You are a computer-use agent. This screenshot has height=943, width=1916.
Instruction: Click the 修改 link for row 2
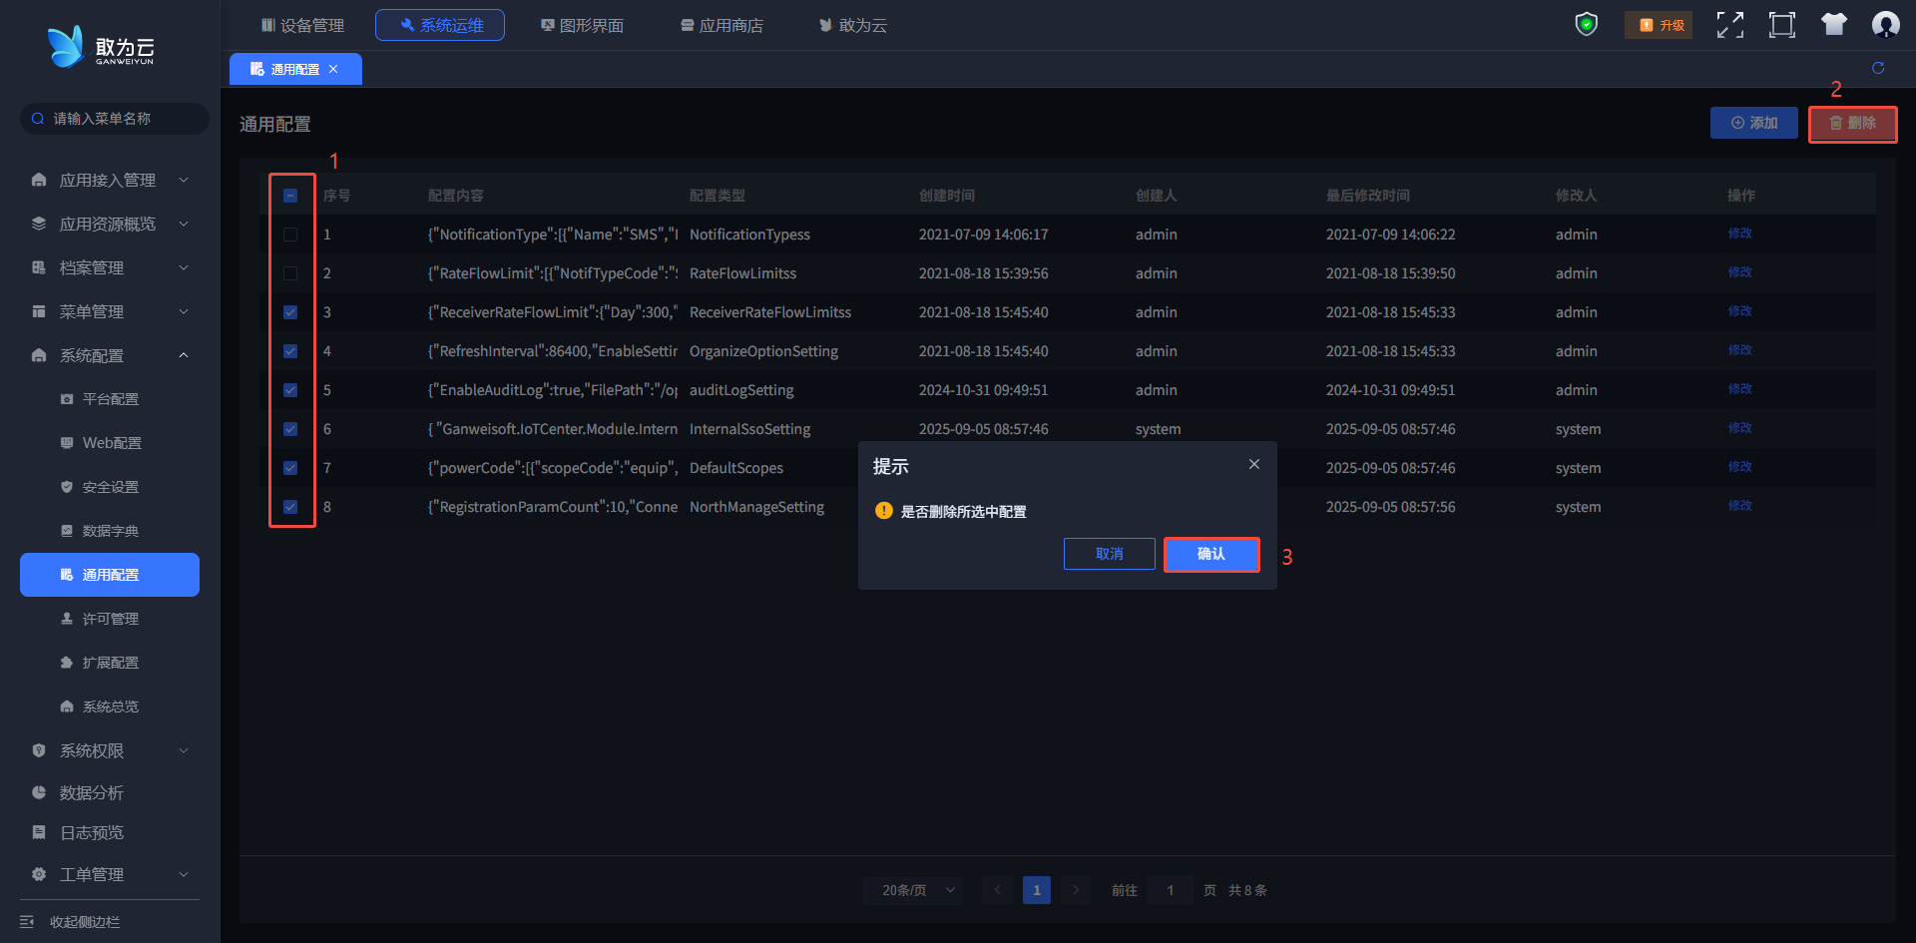tap(1739, 272)
